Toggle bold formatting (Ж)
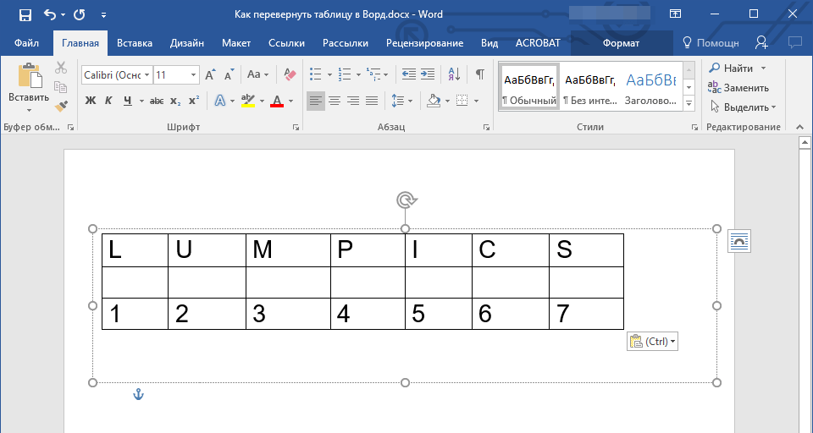Screen dimensions: 813x433 pos(91,101)
